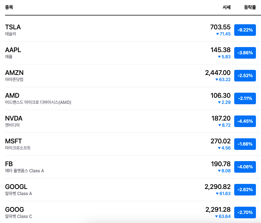Open the AAPL stock row
This screenshot has height=223, width=261.
pyautogui.click(x=130, y=53)
